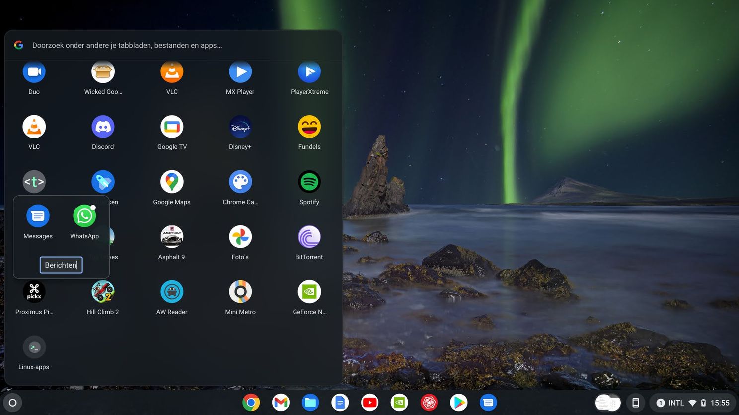Open WhatsApp inside the Berichten folder
Screen dimensions: 739x415
84,216
